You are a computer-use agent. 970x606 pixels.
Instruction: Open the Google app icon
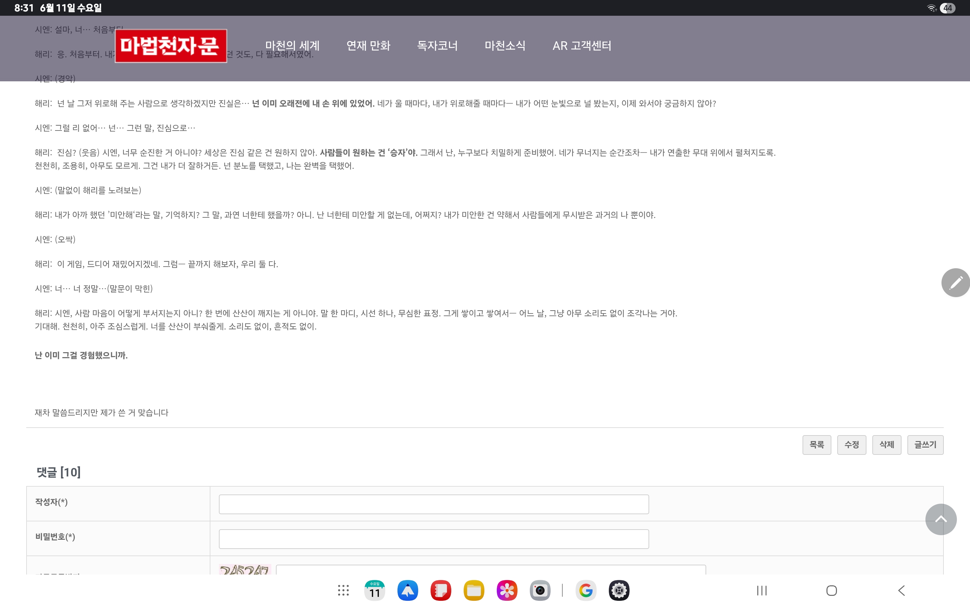[x=586, y=590]
